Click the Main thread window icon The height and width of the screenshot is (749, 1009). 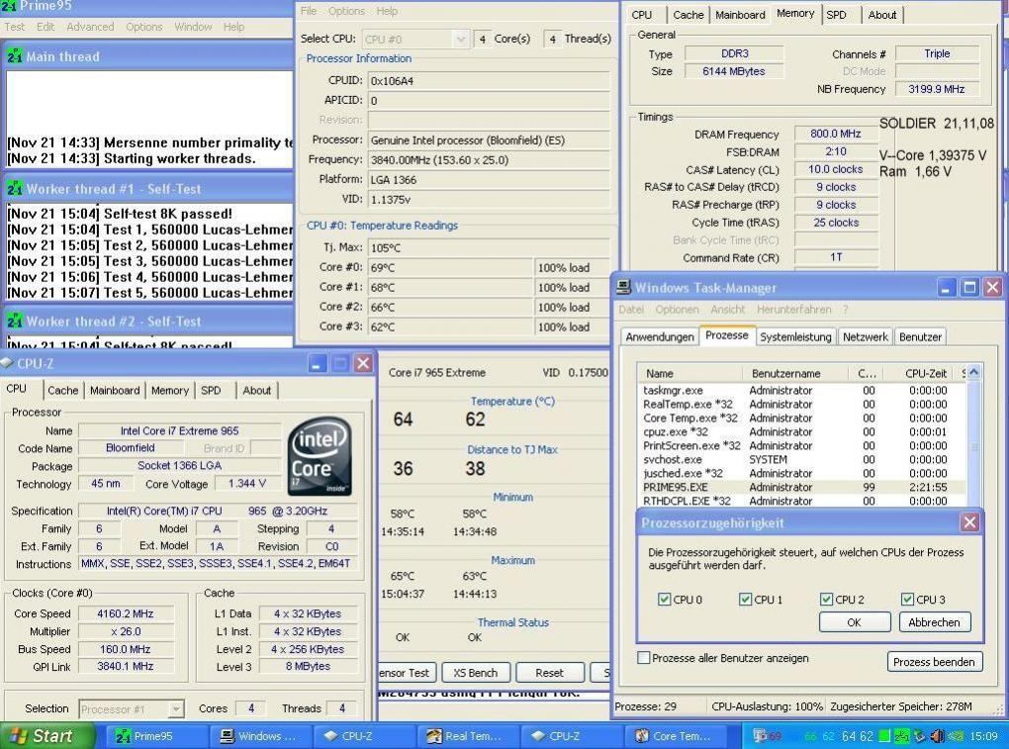15,56
